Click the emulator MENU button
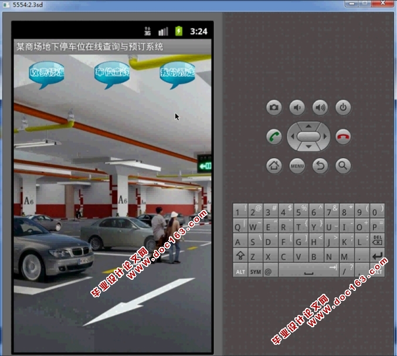The height and width of the screenshot is (356, 397). (297, 166)
